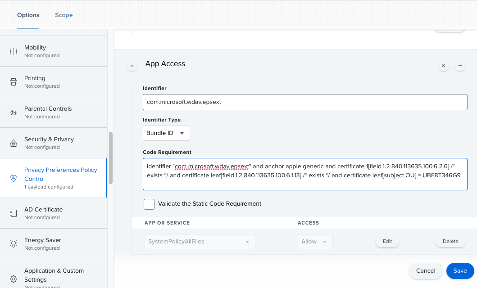Enable Validate the Static Code Requirement
Image resolution: width=477 pixels, height=288 pixels.
point(149,204)
